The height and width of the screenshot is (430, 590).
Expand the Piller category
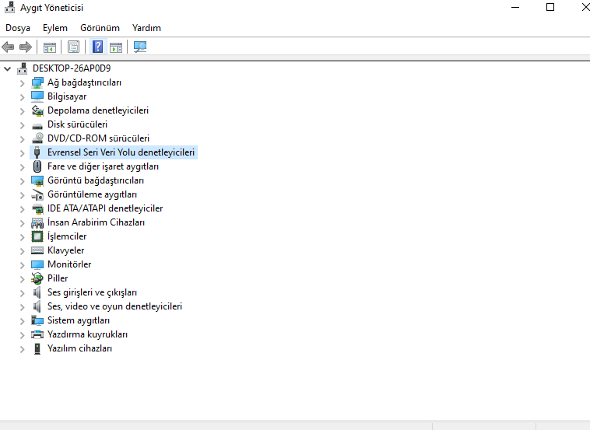23,279
